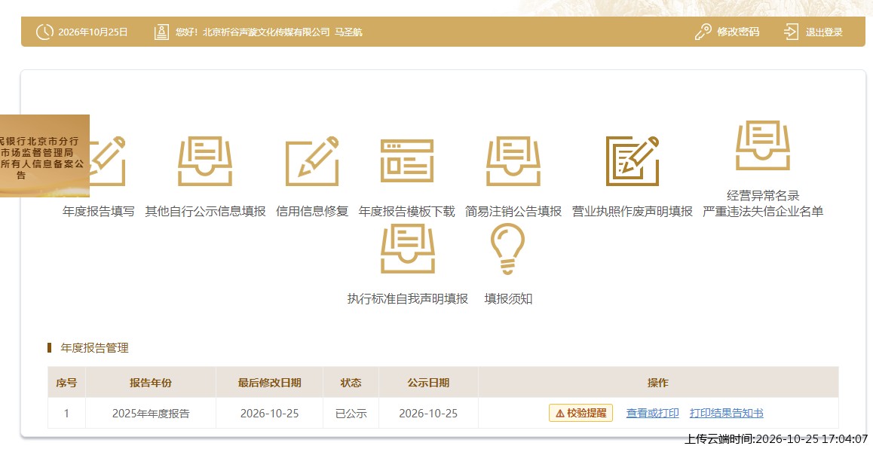Click the 上传云端时间 timestamp text
Screen dimensions: 873x449
(x=776, y=439)
